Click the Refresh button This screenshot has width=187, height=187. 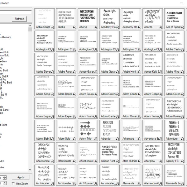(x=19, y=19)
